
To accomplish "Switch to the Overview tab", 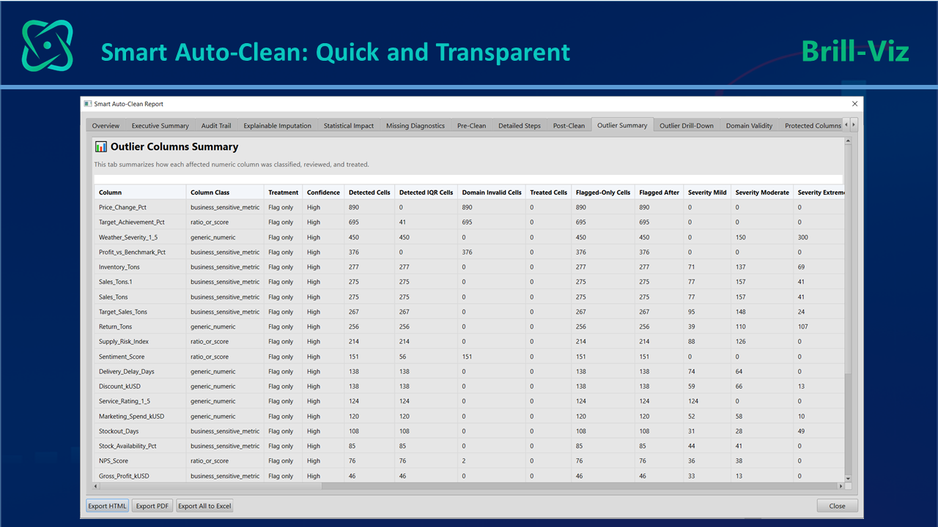I will [106, 126].
